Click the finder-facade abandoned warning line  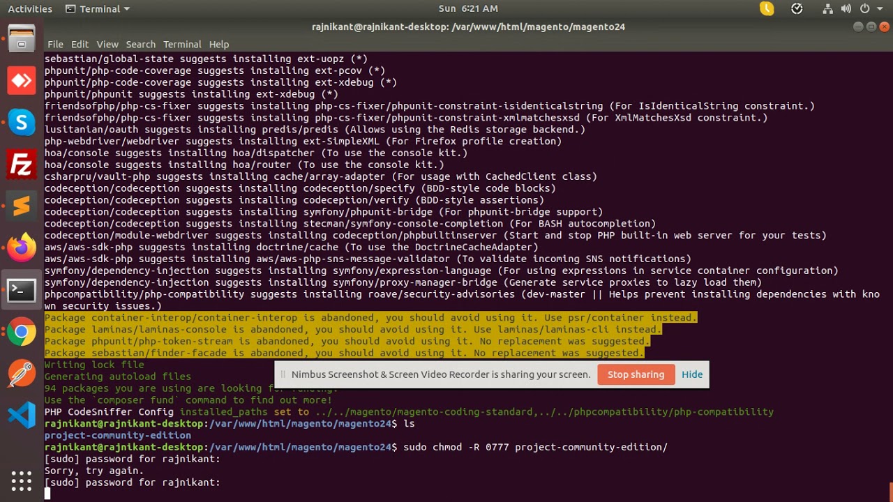click(345, 353)
